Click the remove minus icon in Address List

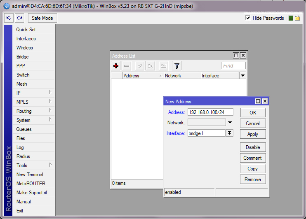tap(127, 66)
